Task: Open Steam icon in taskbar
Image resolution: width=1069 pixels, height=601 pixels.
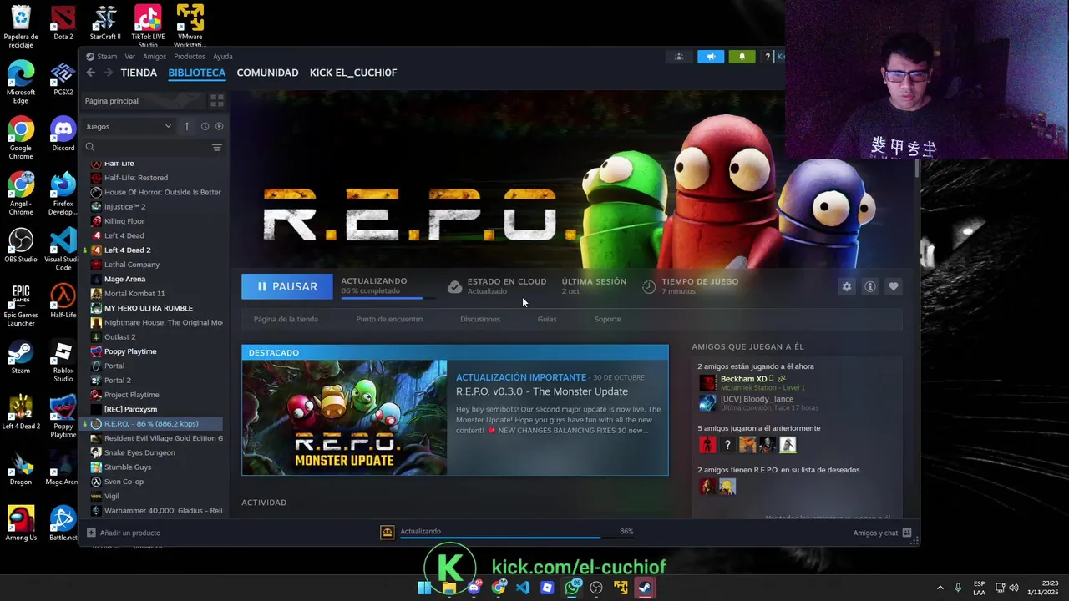Action: tap(645, 588)
